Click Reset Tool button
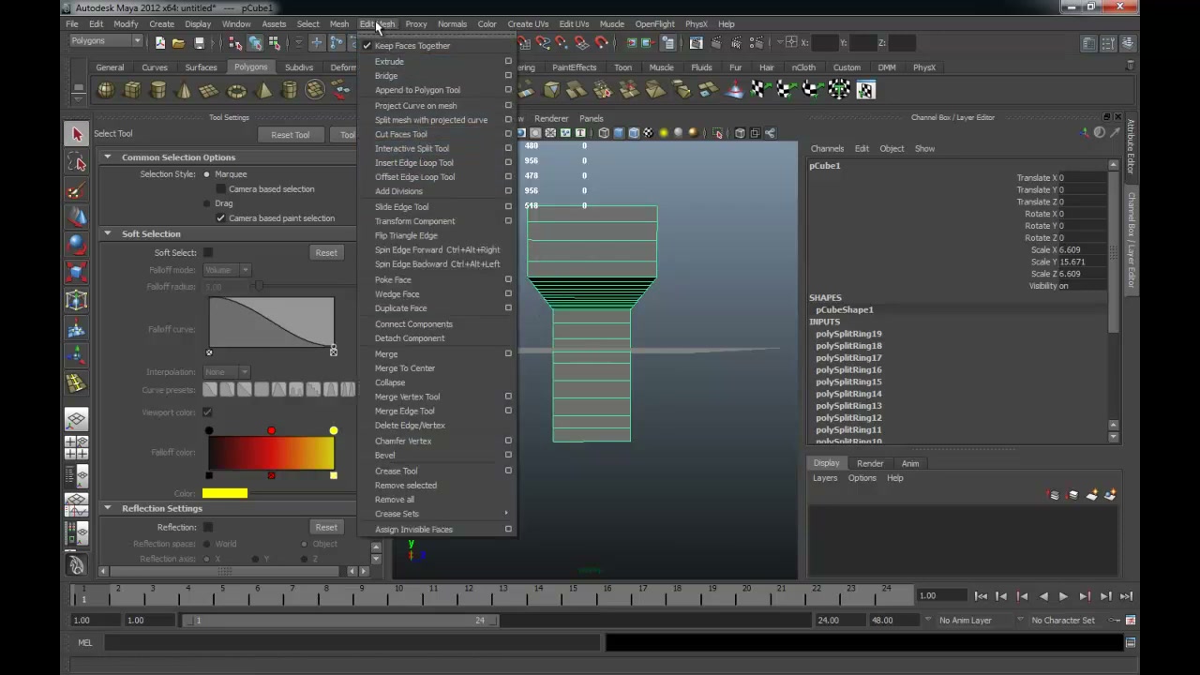 pyautogui.click(x=290, y=135)
